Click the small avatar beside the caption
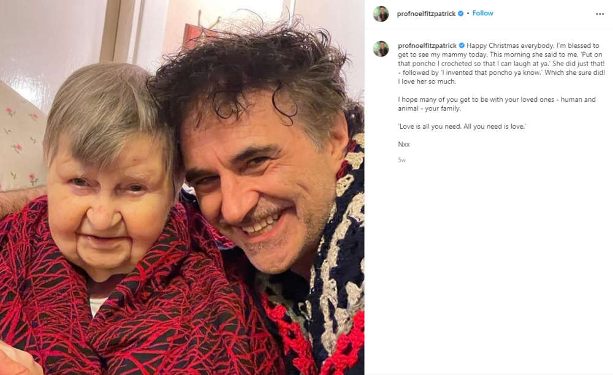Viewport: 613px width, 375px height. pyautogui.click(x=381, y=49)
